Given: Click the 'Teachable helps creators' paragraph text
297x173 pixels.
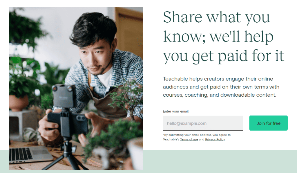Looking at the screenshot, I should (221, 87).
